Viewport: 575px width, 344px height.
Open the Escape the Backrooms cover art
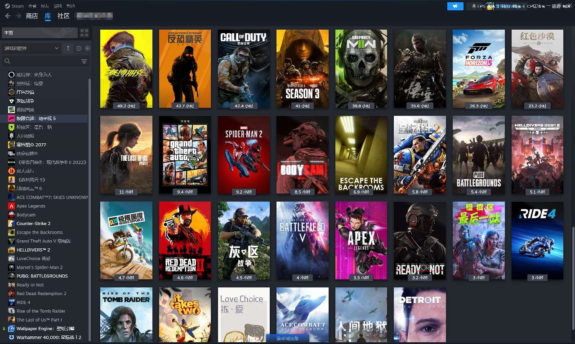pyautogui.click(x=361, y=155)
